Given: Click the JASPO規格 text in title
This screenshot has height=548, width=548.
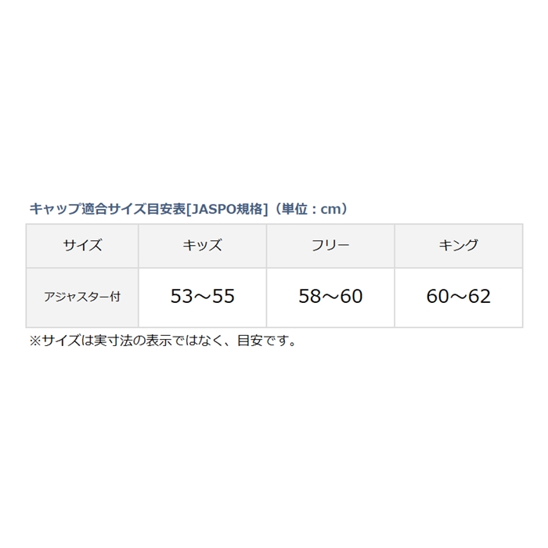Looking at the screenshot, I should (227, 209).
